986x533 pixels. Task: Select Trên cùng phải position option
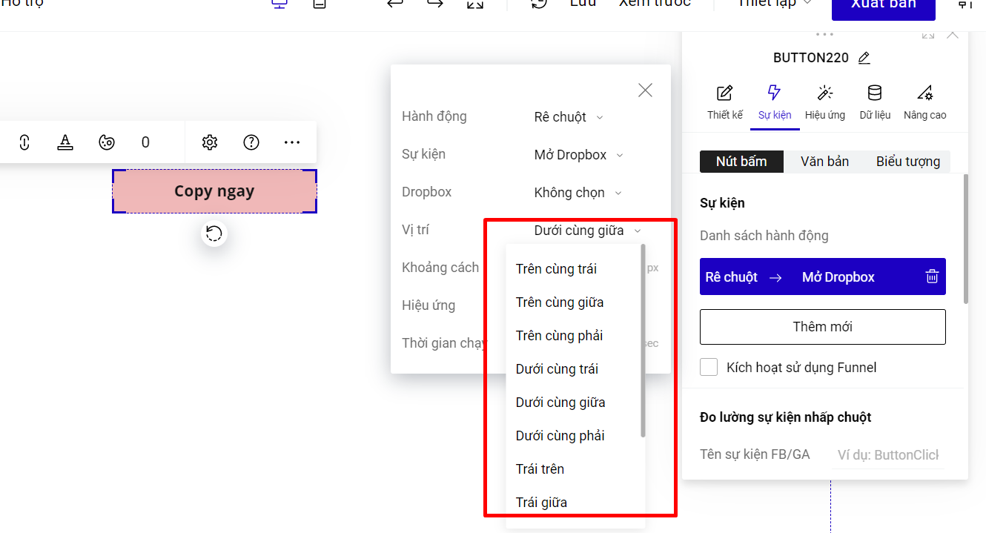pyautogui.click(x=559, y=336)
